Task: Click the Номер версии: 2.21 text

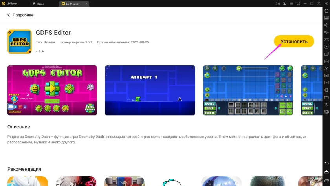Action: [76, 42]
